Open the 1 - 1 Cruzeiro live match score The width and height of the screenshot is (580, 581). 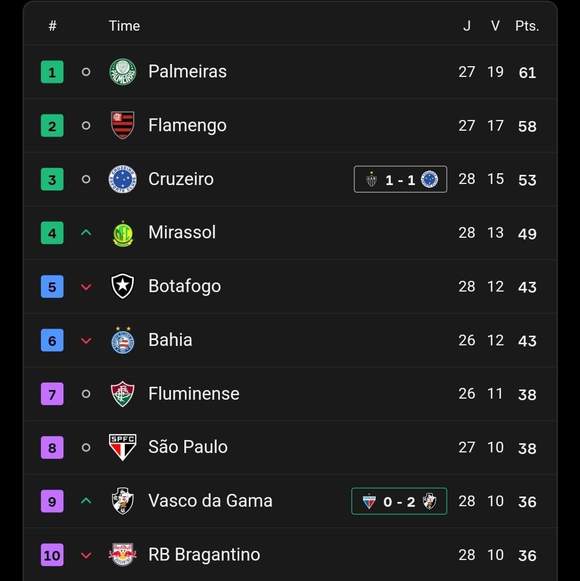click(400, 179)
